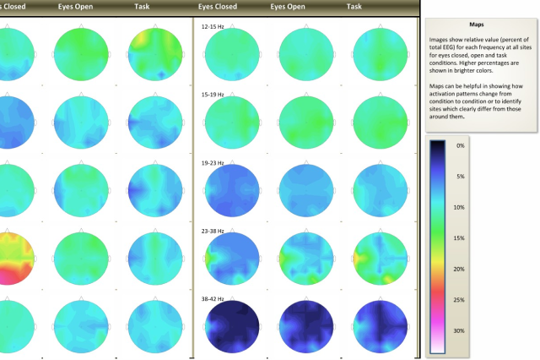The height and width of the screenshot is (360, 540).
Task: Select the right panel Task column header
Action: coord(354,7)
